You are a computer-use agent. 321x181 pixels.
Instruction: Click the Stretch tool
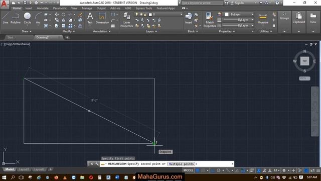coord(57,26)
